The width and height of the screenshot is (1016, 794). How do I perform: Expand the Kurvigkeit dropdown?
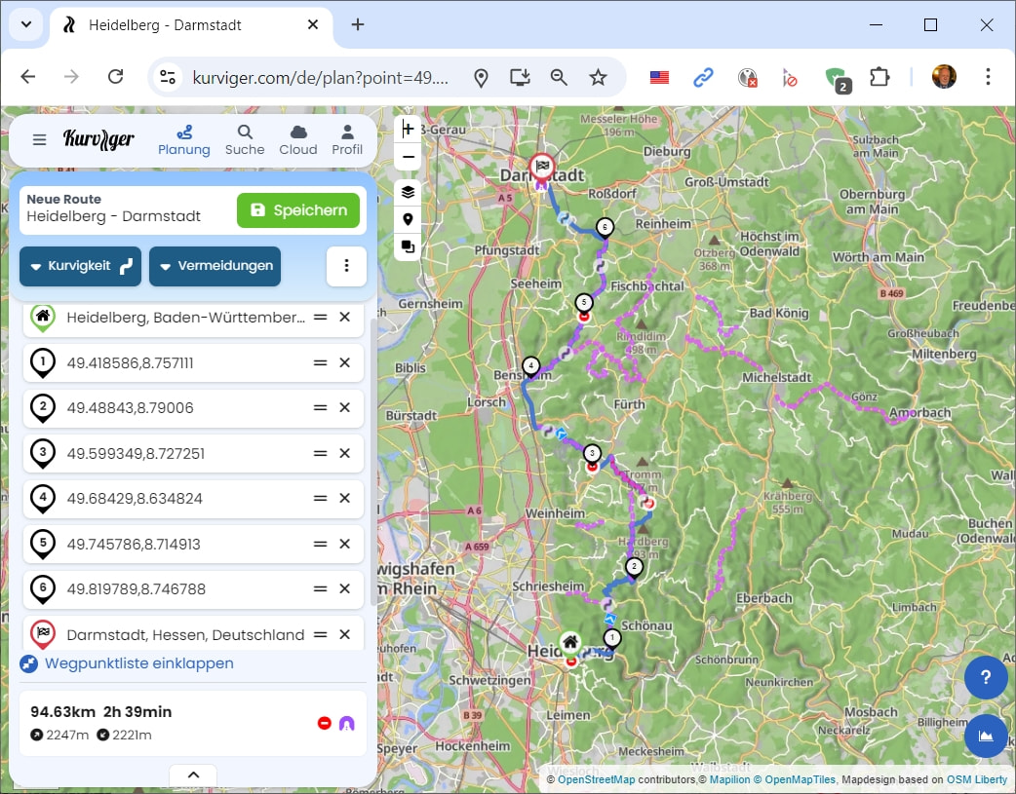(x=80, y=267)
